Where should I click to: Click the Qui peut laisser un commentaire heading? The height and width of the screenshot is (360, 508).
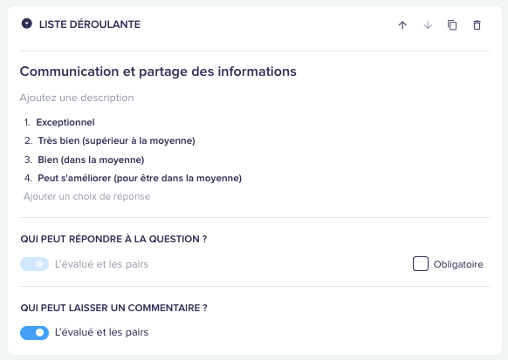(113, 308)
